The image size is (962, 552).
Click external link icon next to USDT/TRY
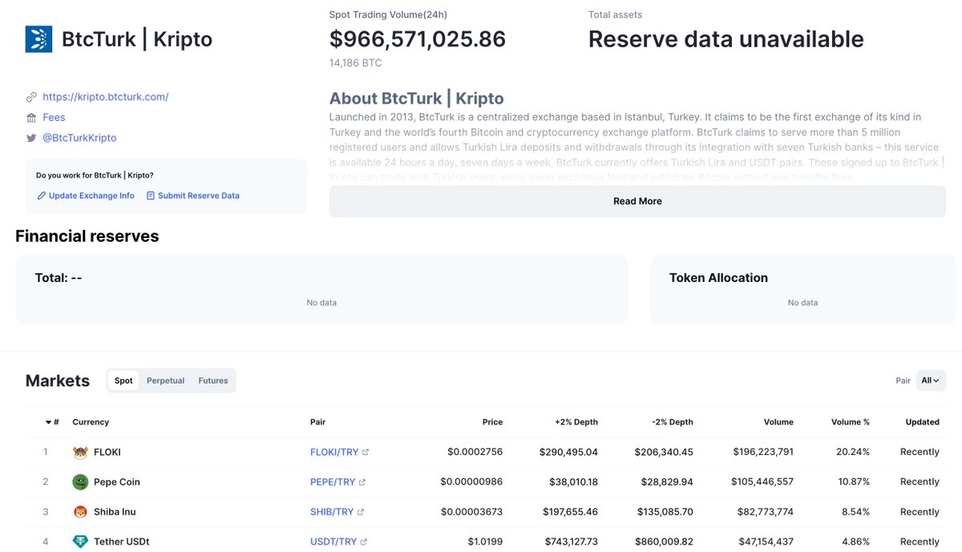(x=365, y=542)
